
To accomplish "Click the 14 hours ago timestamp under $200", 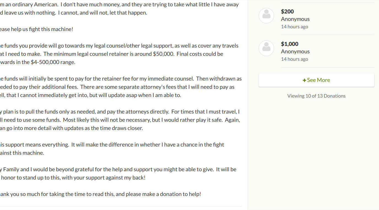I will (294, 27).
